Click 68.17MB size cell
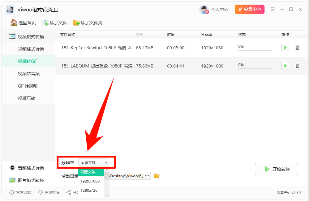310x201 pixels. (x=145, y=48)
